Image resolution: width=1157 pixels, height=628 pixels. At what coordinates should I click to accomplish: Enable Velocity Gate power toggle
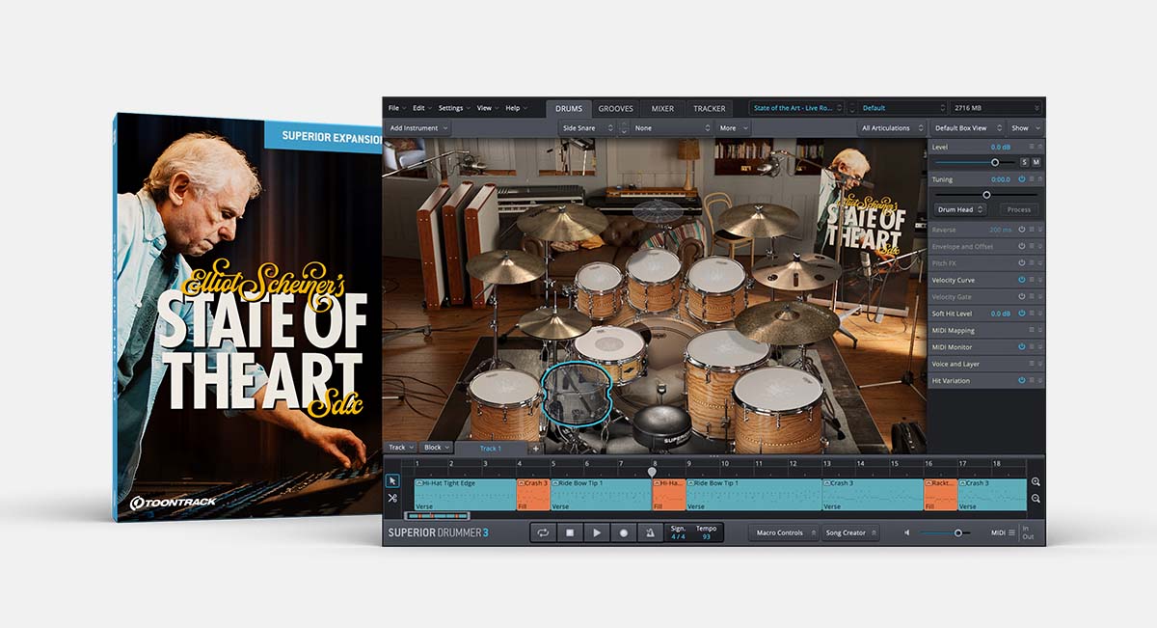[1022, 296]
